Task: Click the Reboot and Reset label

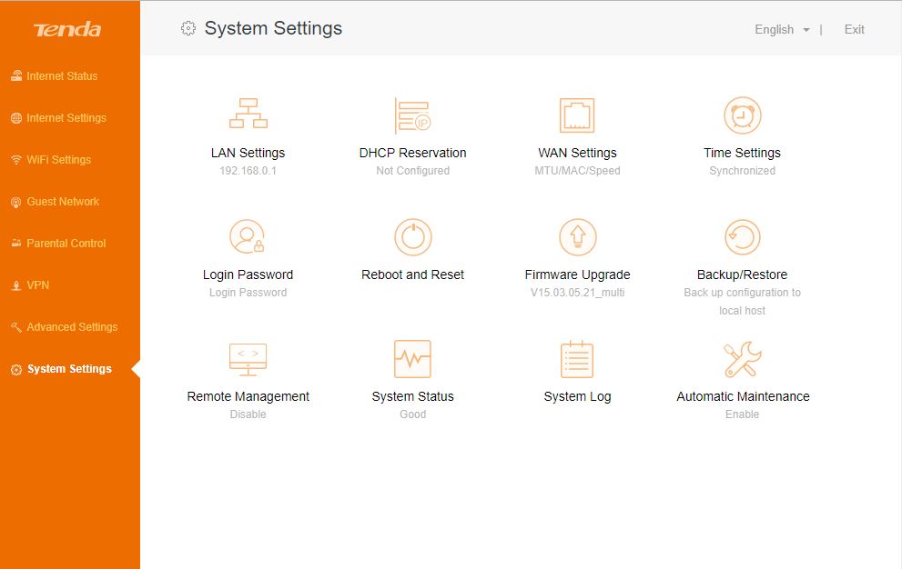Action: (x=412, y=275)
